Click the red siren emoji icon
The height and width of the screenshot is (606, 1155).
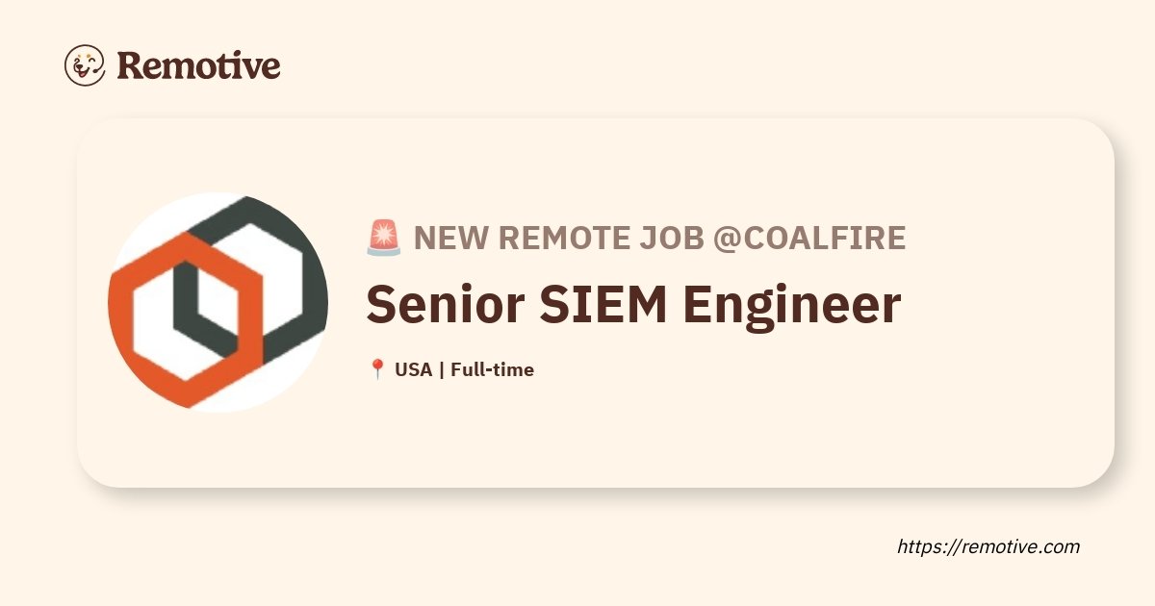coord(383,237)
